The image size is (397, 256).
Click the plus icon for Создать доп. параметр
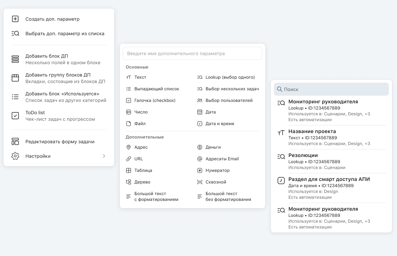point(15,19)
